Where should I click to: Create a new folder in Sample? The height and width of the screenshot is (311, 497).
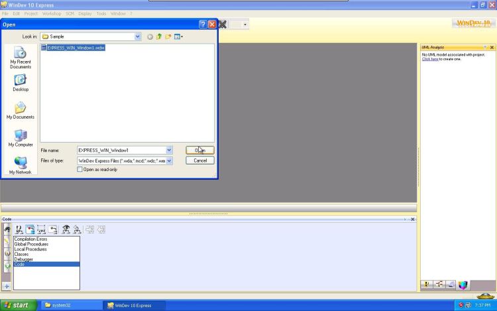tap(168, 36)
